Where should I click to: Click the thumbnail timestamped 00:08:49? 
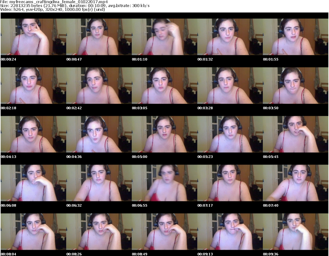click(164, 232)
